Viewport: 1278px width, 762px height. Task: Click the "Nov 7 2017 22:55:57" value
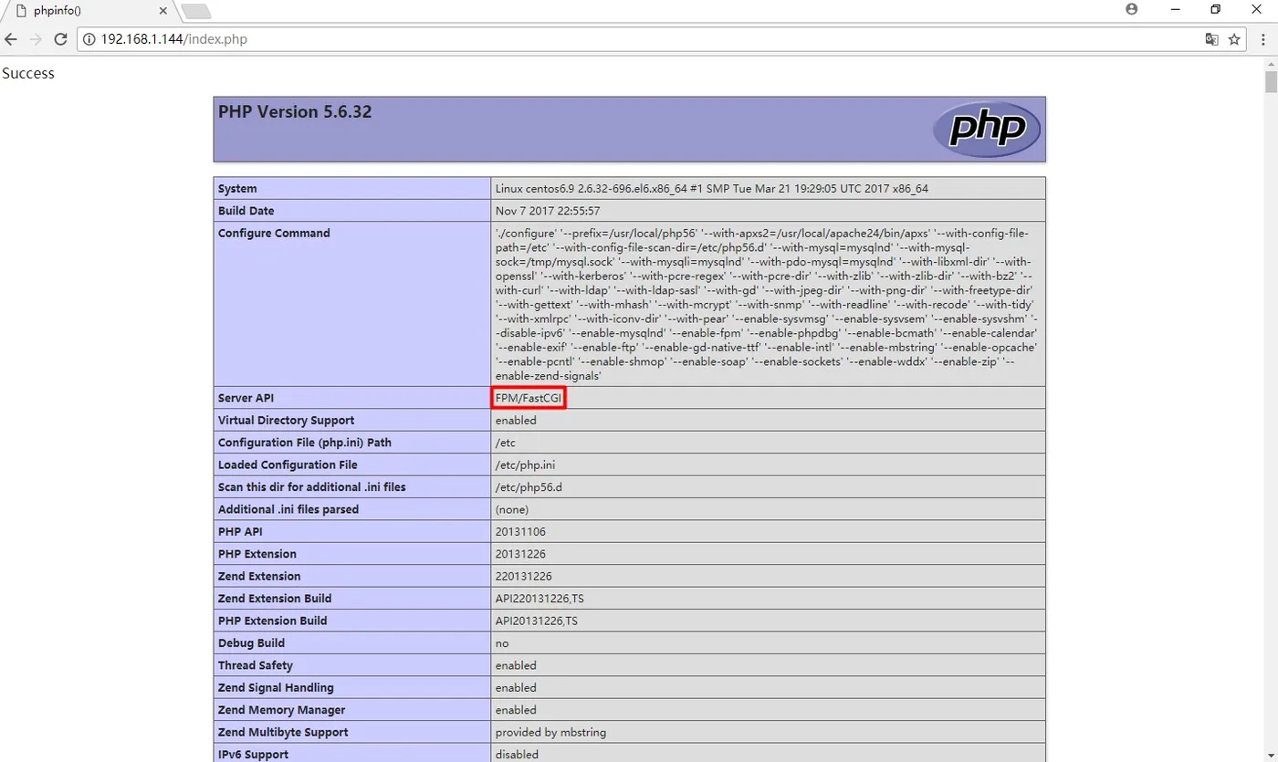[x=548, y=211]
